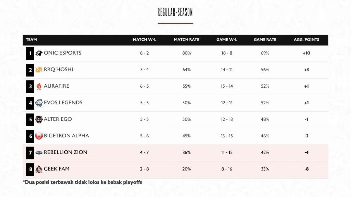Open the RRQ HOSHI team name
351x197 pixels.
(58, 70)
